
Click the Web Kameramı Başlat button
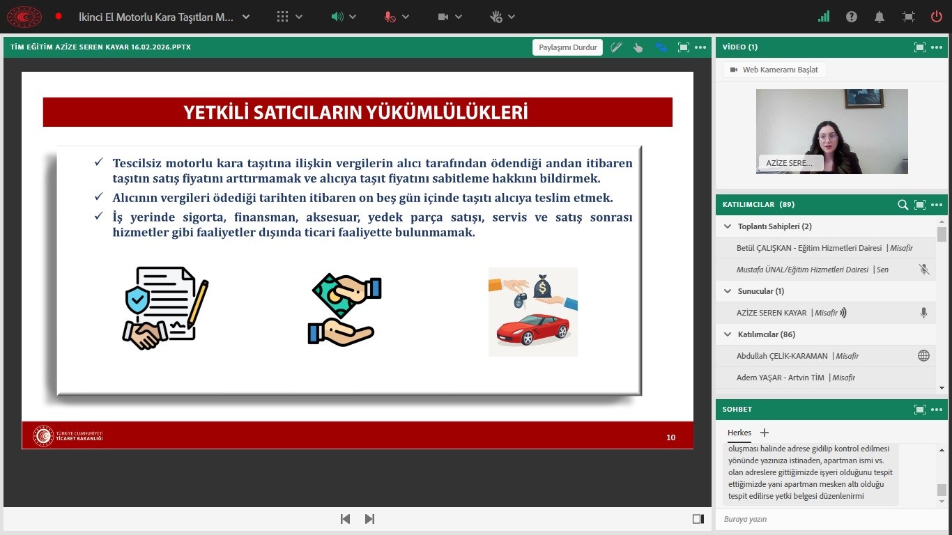pos(775,70)
